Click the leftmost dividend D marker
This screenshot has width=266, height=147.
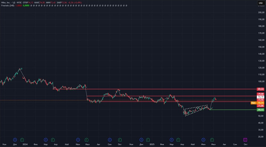[15, 139]
